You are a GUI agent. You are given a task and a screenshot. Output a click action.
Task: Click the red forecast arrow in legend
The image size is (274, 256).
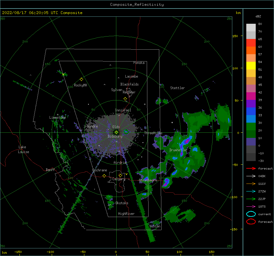(251, 168)
